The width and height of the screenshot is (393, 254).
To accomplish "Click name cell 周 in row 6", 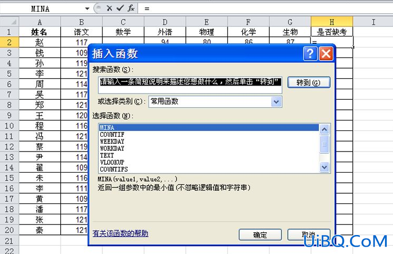I will (x=40, y=84).
